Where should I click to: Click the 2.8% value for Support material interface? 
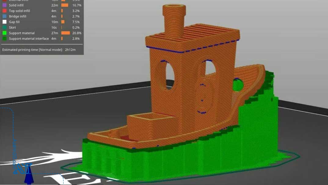(x=76, y=38)
